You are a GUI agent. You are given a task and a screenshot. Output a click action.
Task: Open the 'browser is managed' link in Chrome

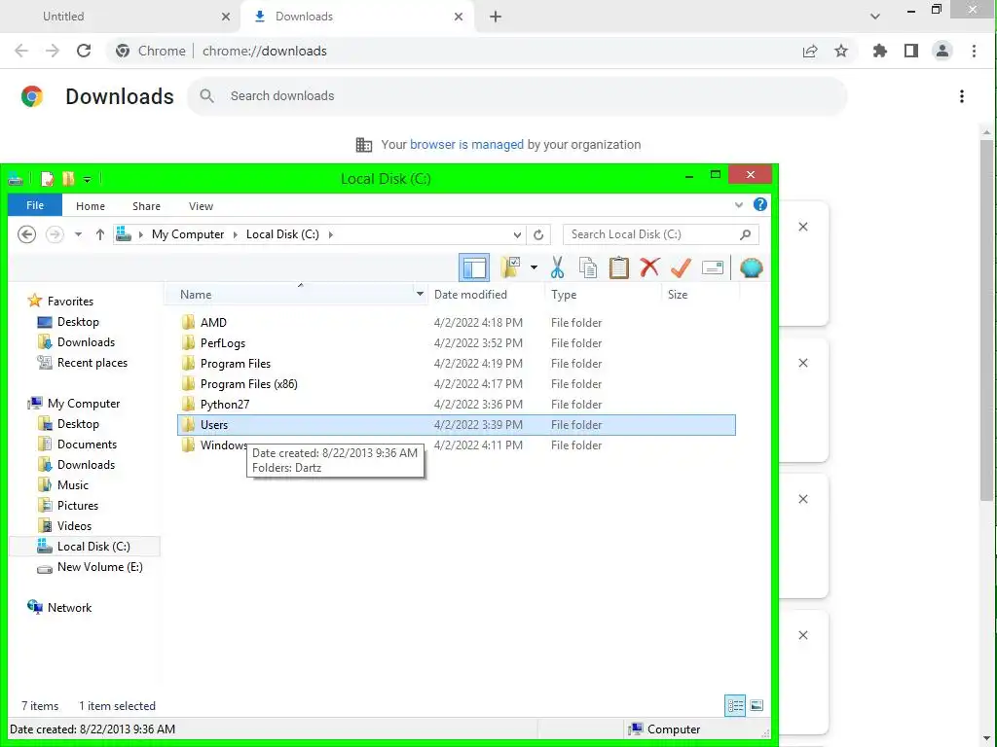tap(466, 144)
